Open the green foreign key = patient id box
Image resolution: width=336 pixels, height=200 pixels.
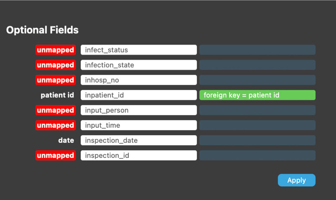pyautogui.click(x=257, y=95)
